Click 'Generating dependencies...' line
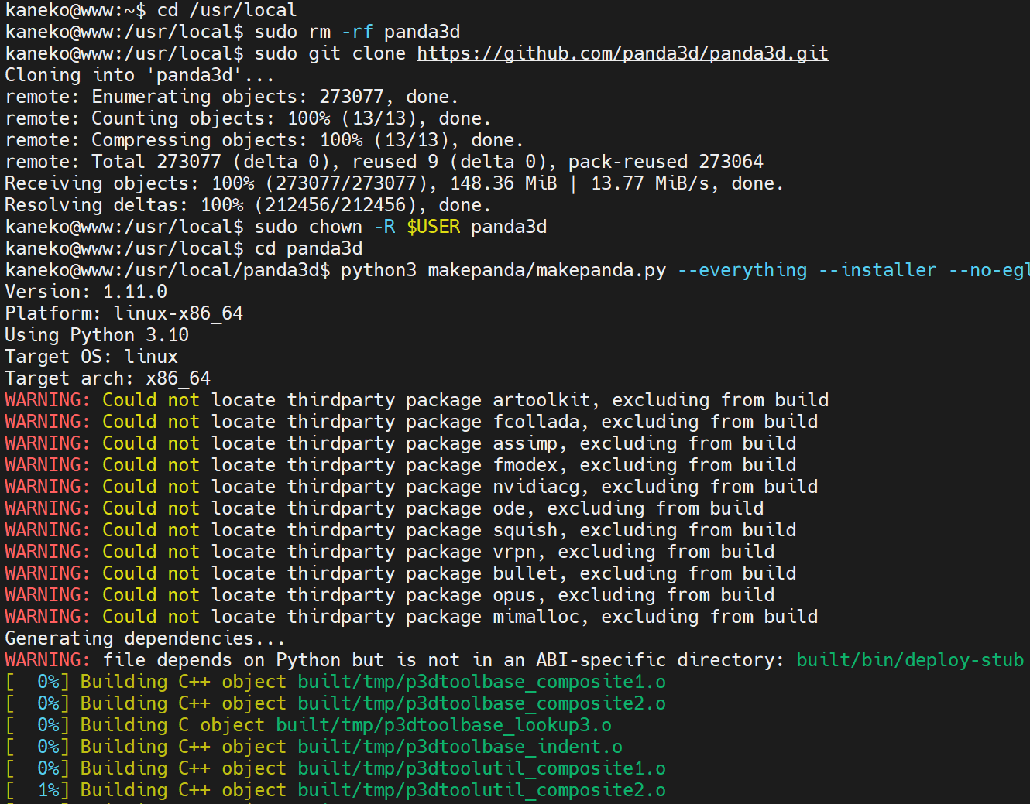Image resolution: width=1030 pixels, height=804 pixels. [145, 638]
